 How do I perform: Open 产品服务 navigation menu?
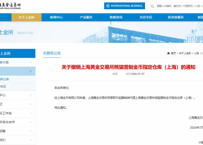(x=86, y=17)
